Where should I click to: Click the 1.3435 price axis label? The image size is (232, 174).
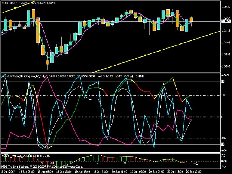click(x=226, y=7)
